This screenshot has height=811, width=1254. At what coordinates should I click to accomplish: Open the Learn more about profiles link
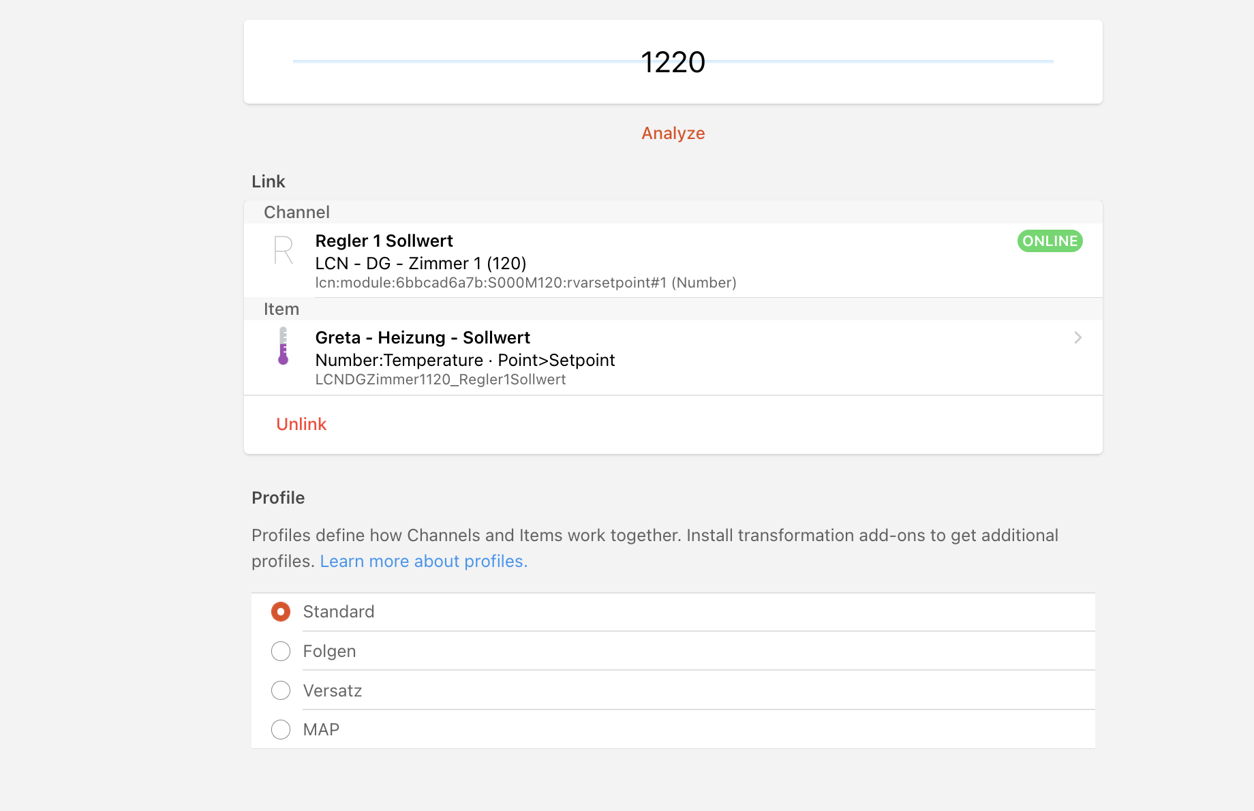click(423, 561)
